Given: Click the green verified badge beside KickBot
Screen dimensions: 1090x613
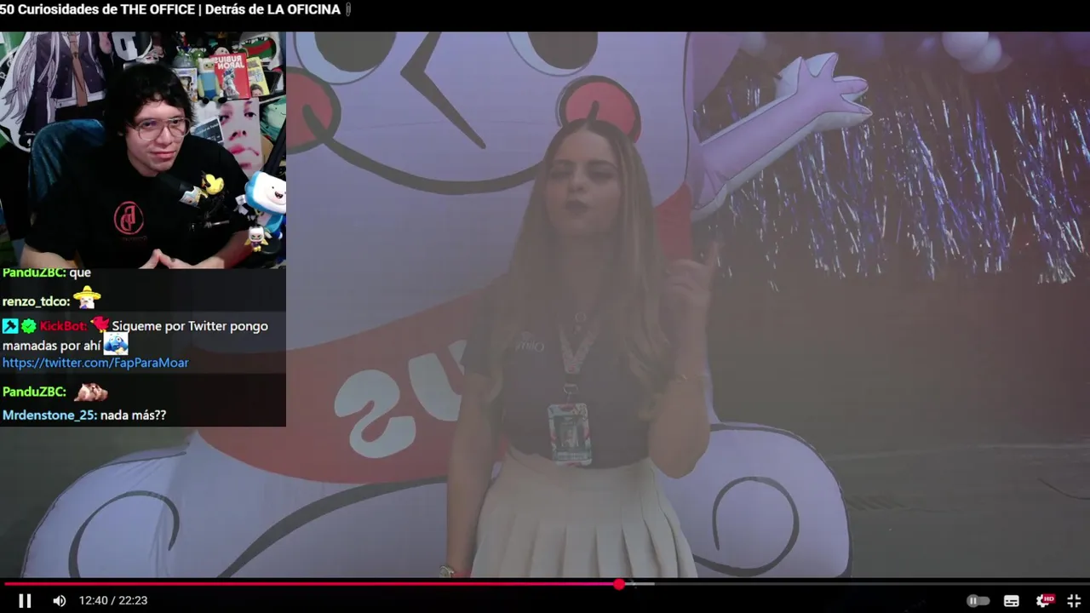Looking at the screenshot, I should click(29, 326).
